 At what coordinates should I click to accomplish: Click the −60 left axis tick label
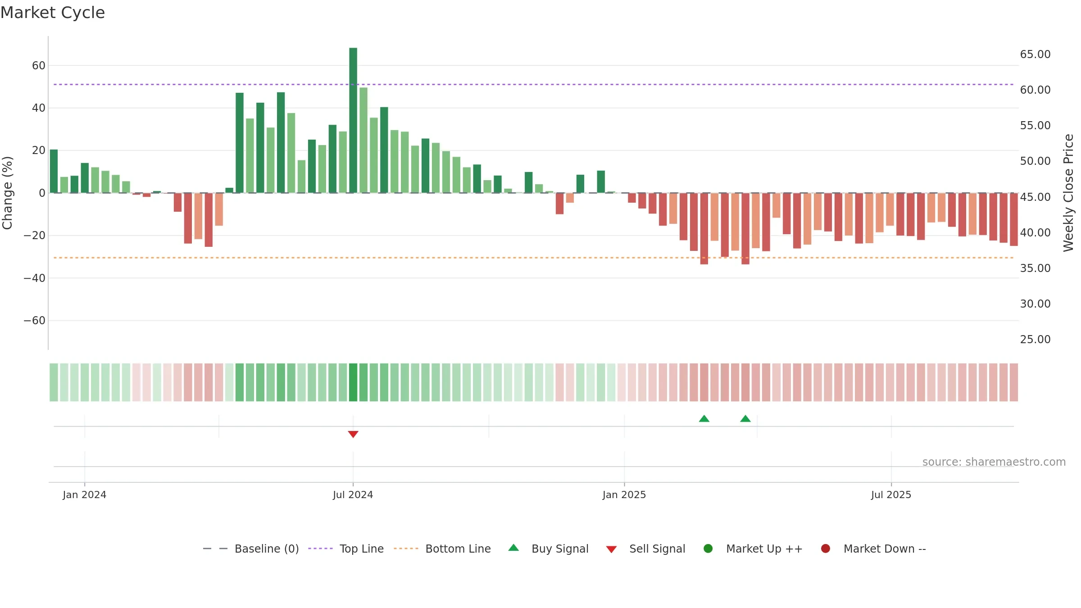(x=35, y=321)
